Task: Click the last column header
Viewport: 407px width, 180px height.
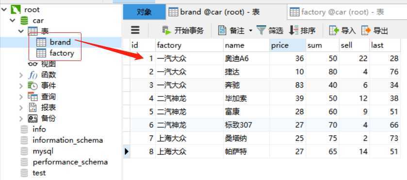Action: (x=385, y=45)
